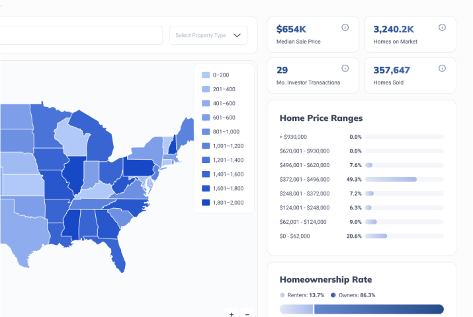Click the search input field left of dropdown

[79, 36]
